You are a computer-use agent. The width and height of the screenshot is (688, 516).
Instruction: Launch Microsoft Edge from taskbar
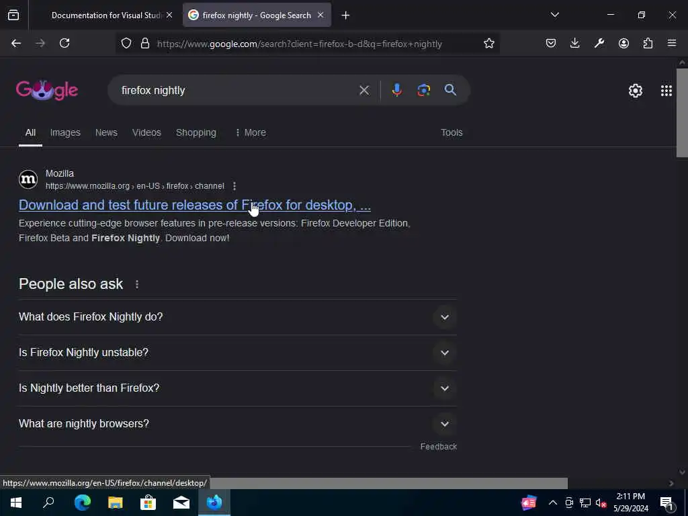point(82,503)
